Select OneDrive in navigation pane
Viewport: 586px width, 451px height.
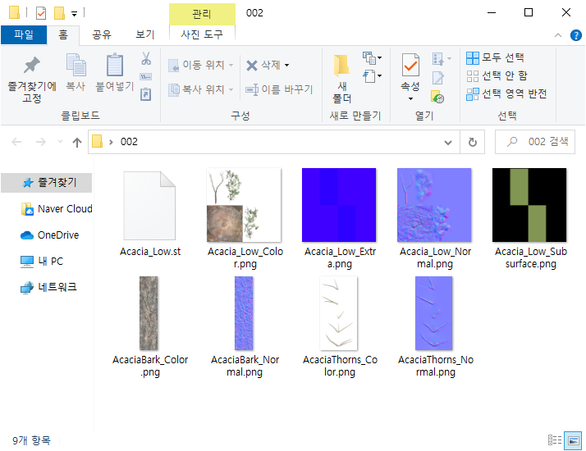point(49,235)
